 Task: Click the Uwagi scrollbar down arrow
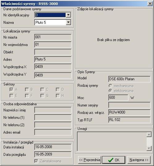click(x=149, y=148)
